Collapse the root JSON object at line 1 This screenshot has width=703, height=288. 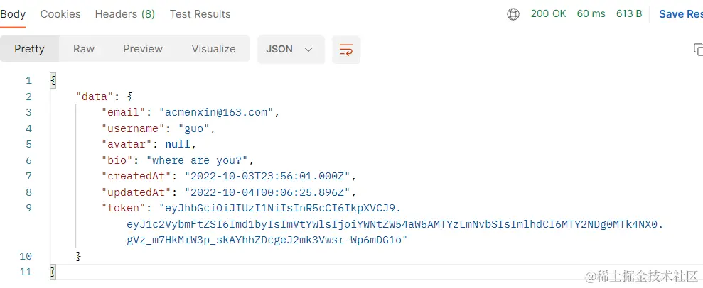[53, 81]
